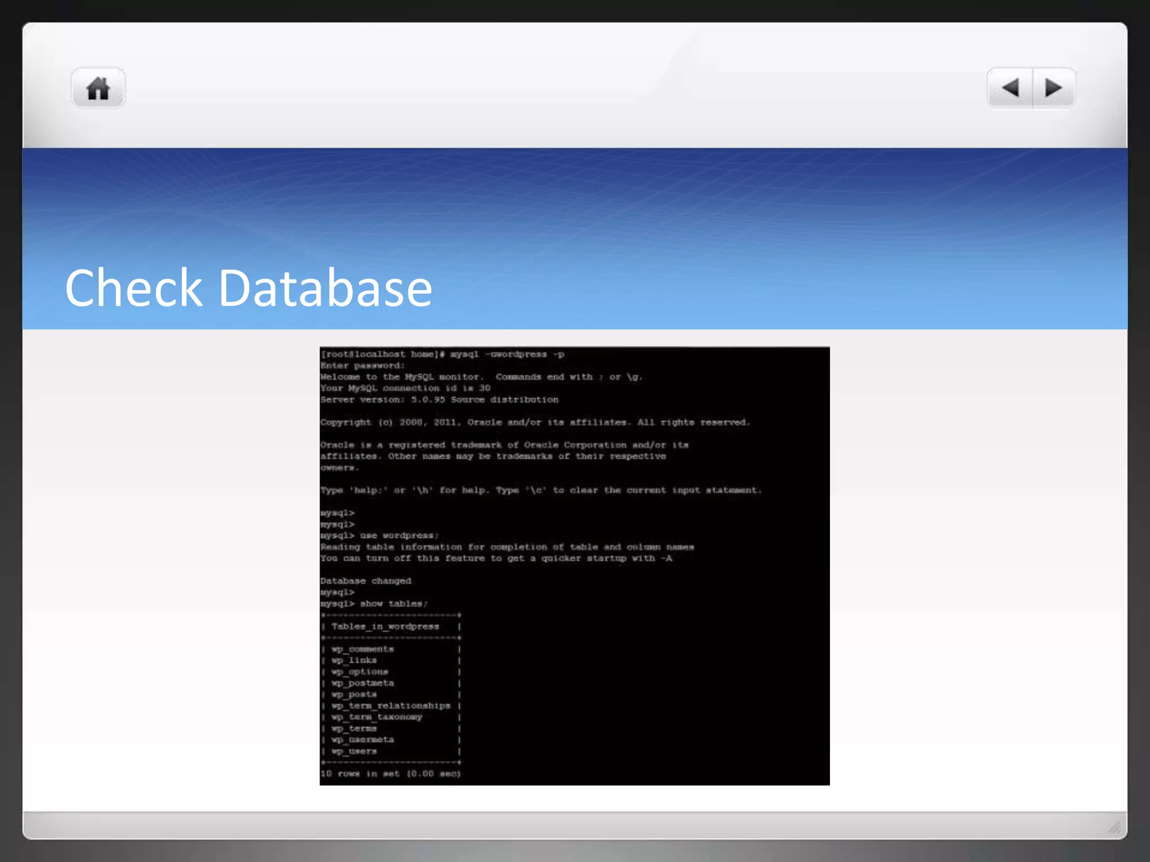Select the wp_term_relationships table row

391,705
